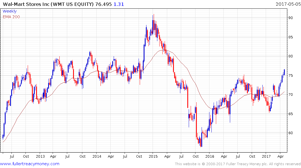
Task: Click the 'EMA 200' legend label
Action: coord(11,17)
